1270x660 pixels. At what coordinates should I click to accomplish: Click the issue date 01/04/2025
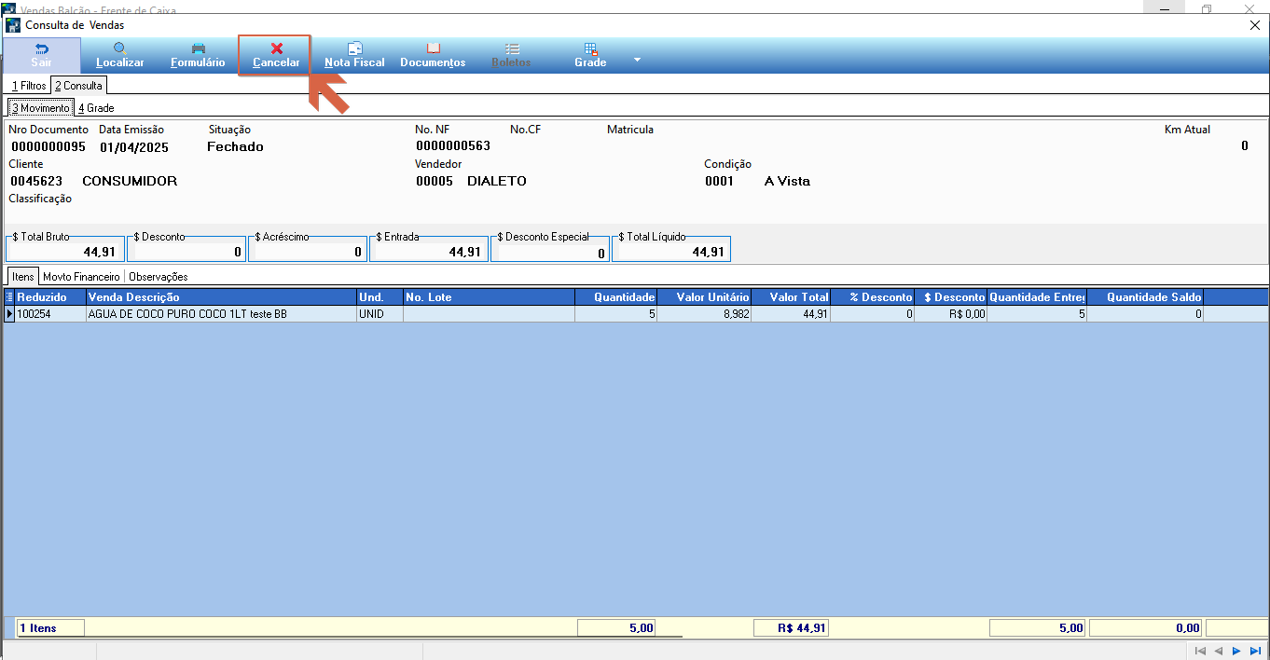click(x=134, y=146)
